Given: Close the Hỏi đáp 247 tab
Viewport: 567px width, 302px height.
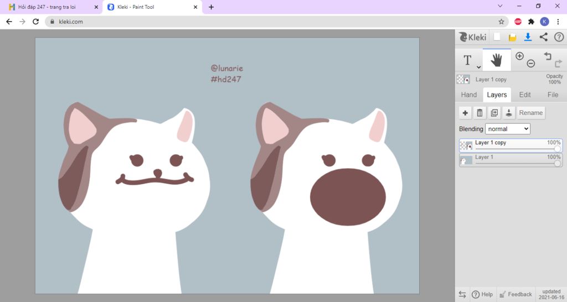Looking at the screenshot, I should point(96,7).
